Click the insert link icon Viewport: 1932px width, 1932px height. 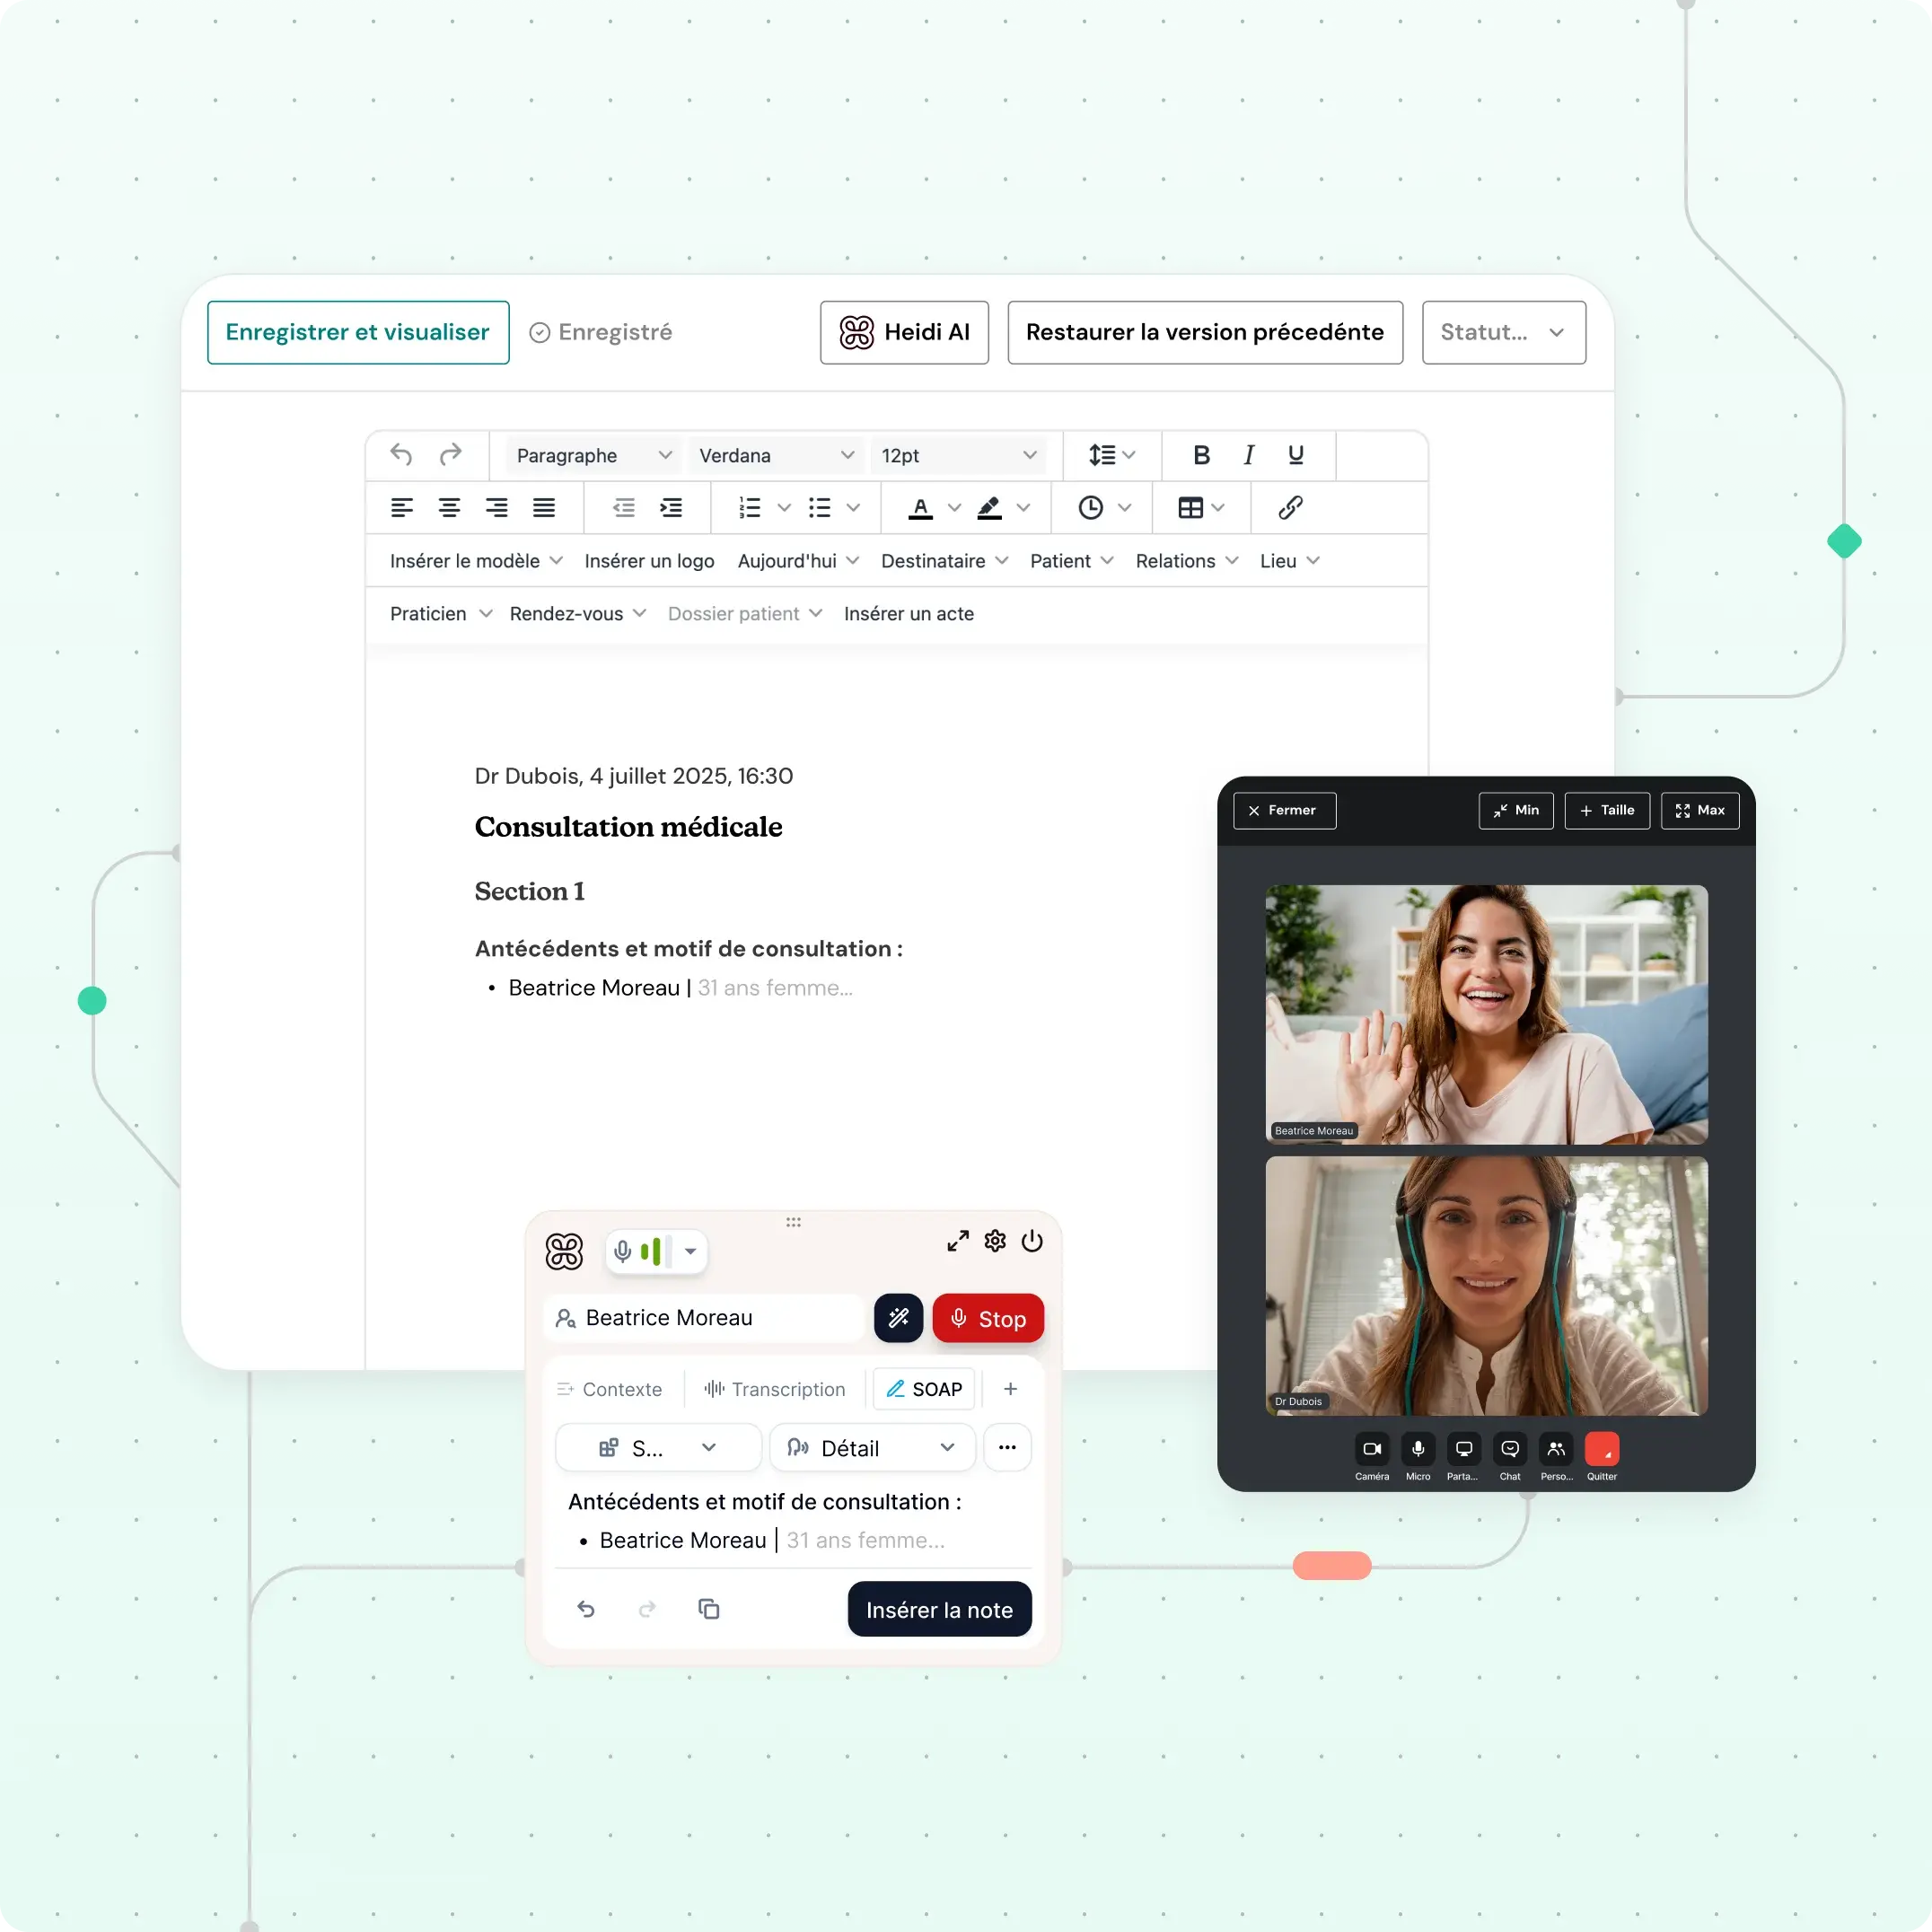tap(1290, 508)
